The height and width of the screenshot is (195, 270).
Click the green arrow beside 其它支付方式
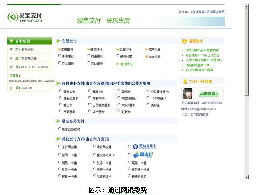[x=58, y=139]
